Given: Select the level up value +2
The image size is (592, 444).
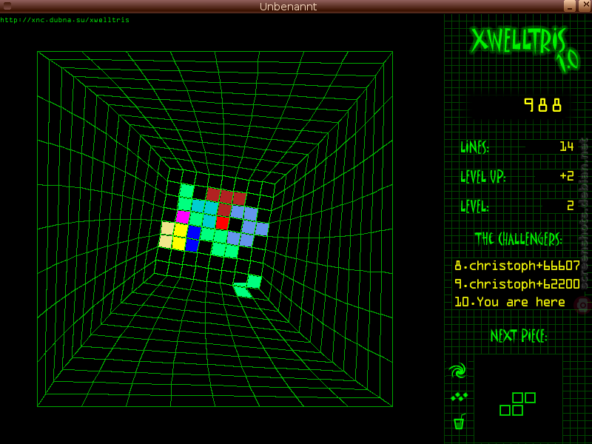Looking at the screenshot, I should (x=567, y=176).
